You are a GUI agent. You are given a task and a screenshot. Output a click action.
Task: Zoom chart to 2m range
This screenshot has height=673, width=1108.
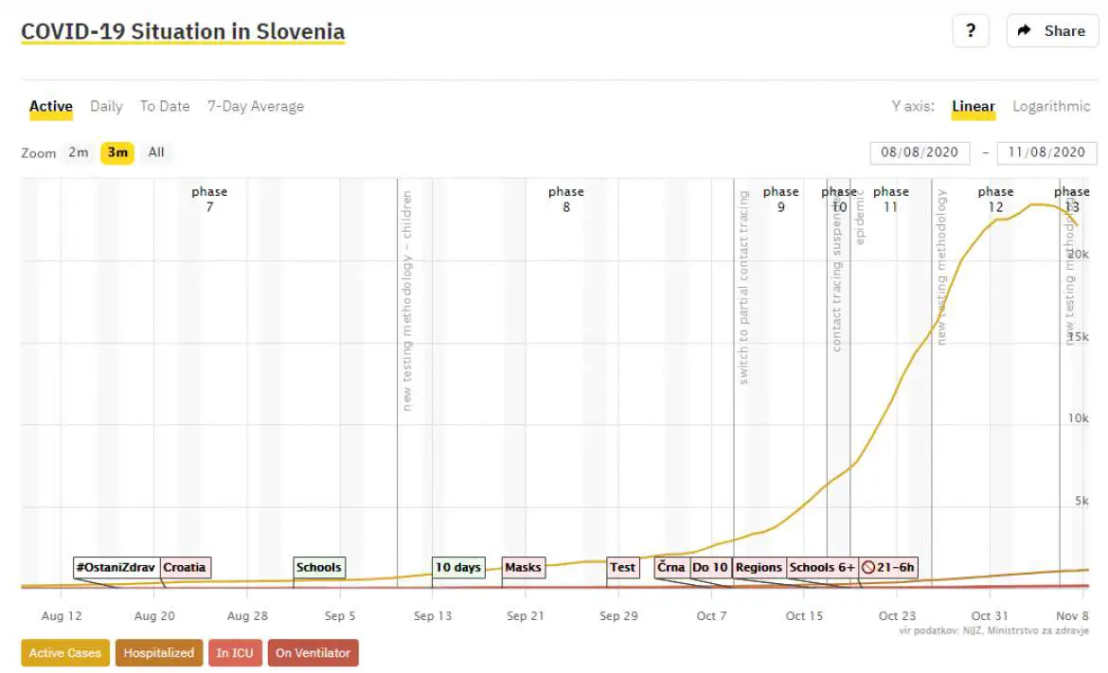[79, 152]
